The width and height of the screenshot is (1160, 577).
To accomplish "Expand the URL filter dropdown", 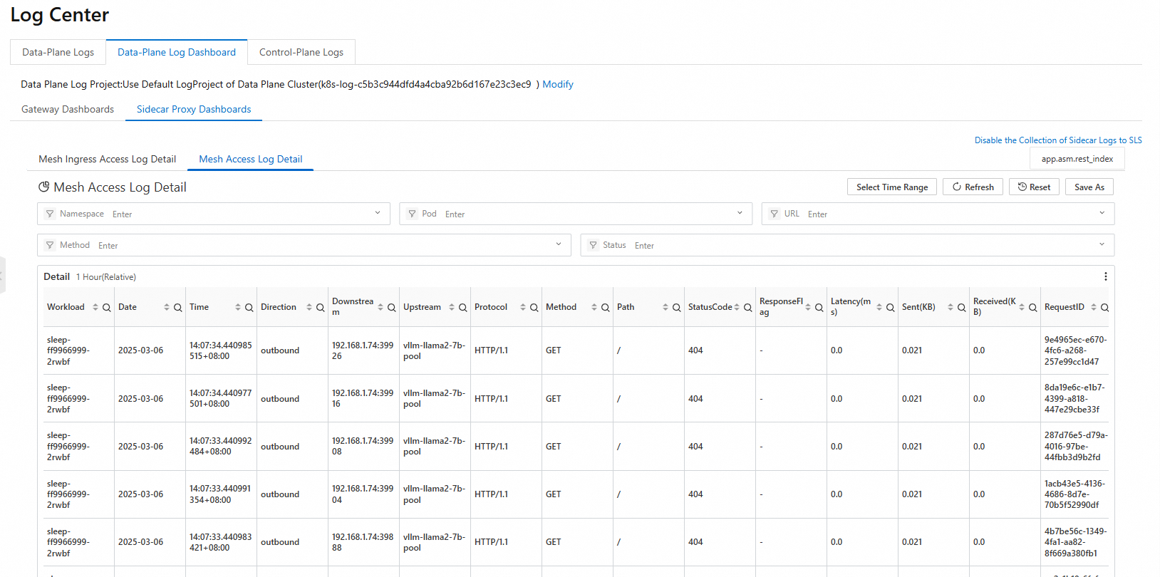I will [x=1102, y=213].
